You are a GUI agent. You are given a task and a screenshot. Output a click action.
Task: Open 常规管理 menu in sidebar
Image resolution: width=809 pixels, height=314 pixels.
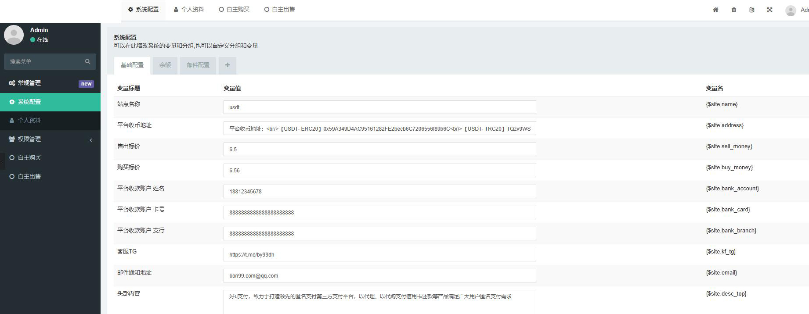[x=50, y=83]
